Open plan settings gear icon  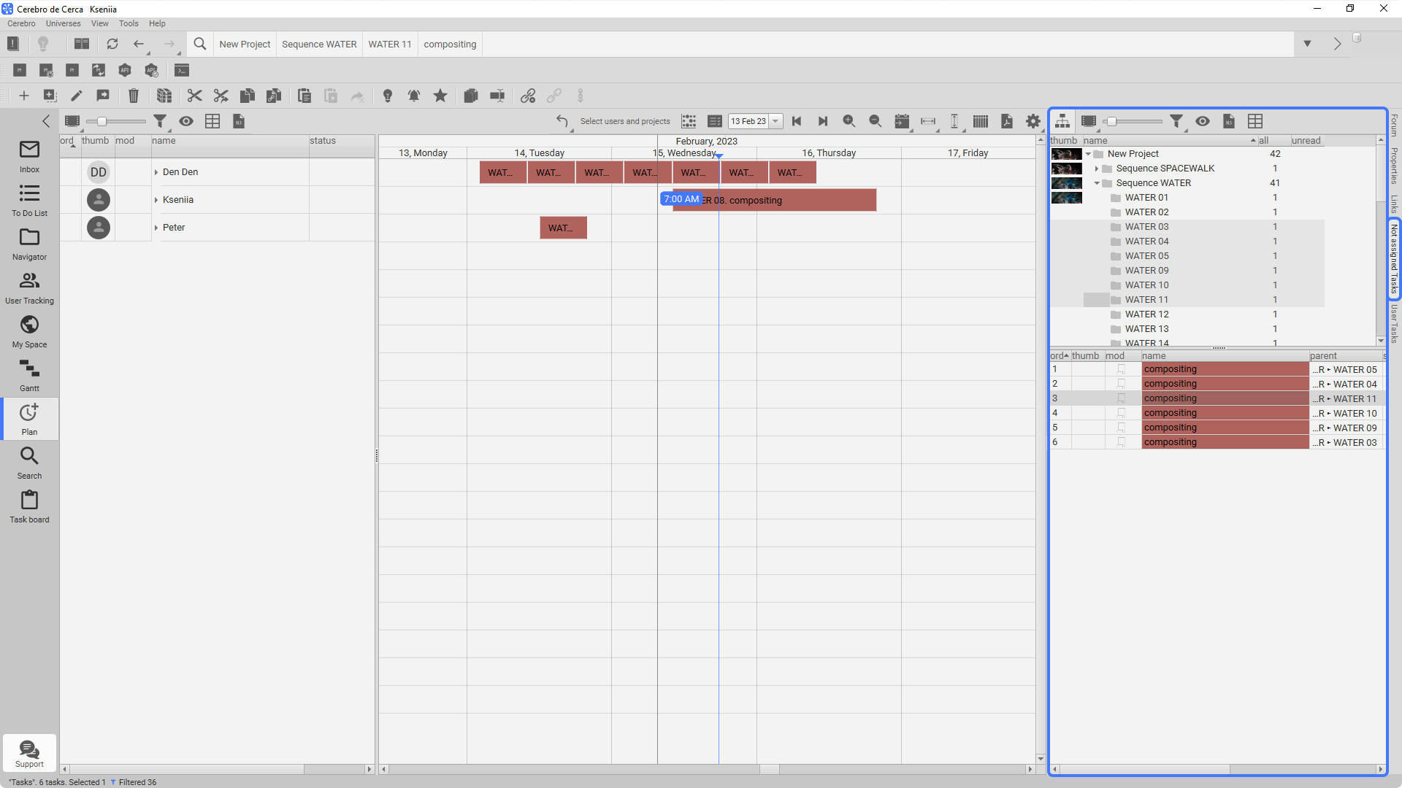click(x=1033, y=121)
